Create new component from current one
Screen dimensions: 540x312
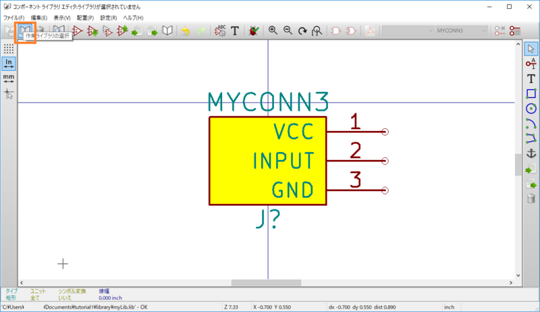107,30
